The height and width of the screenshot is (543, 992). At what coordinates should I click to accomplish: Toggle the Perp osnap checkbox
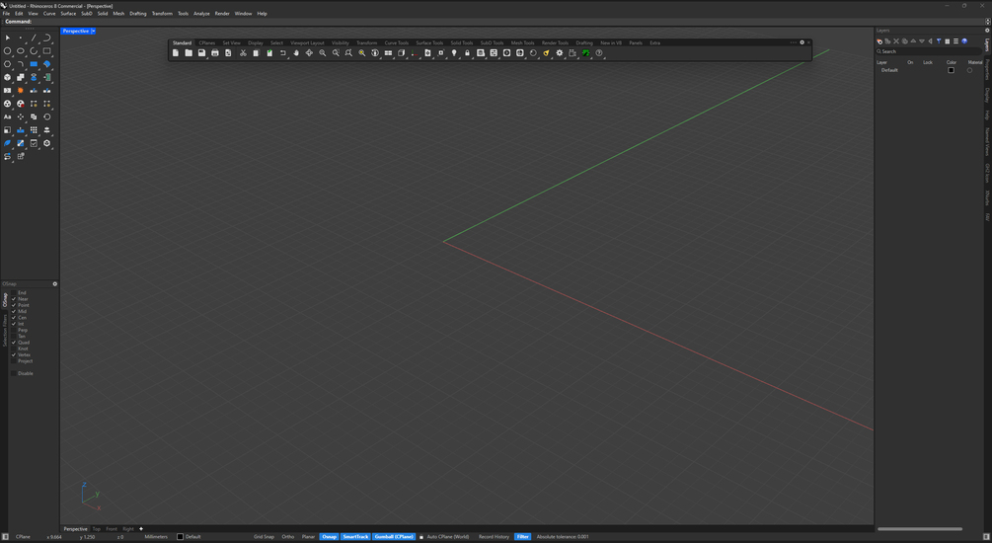(x=14, y=331)
